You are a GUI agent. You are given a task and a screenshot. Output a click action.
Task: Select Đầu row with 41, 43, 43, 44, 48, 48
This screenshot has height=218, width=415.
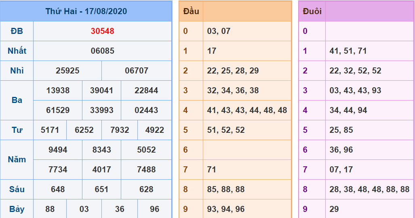pyautogui.click(x=247, y=110)
